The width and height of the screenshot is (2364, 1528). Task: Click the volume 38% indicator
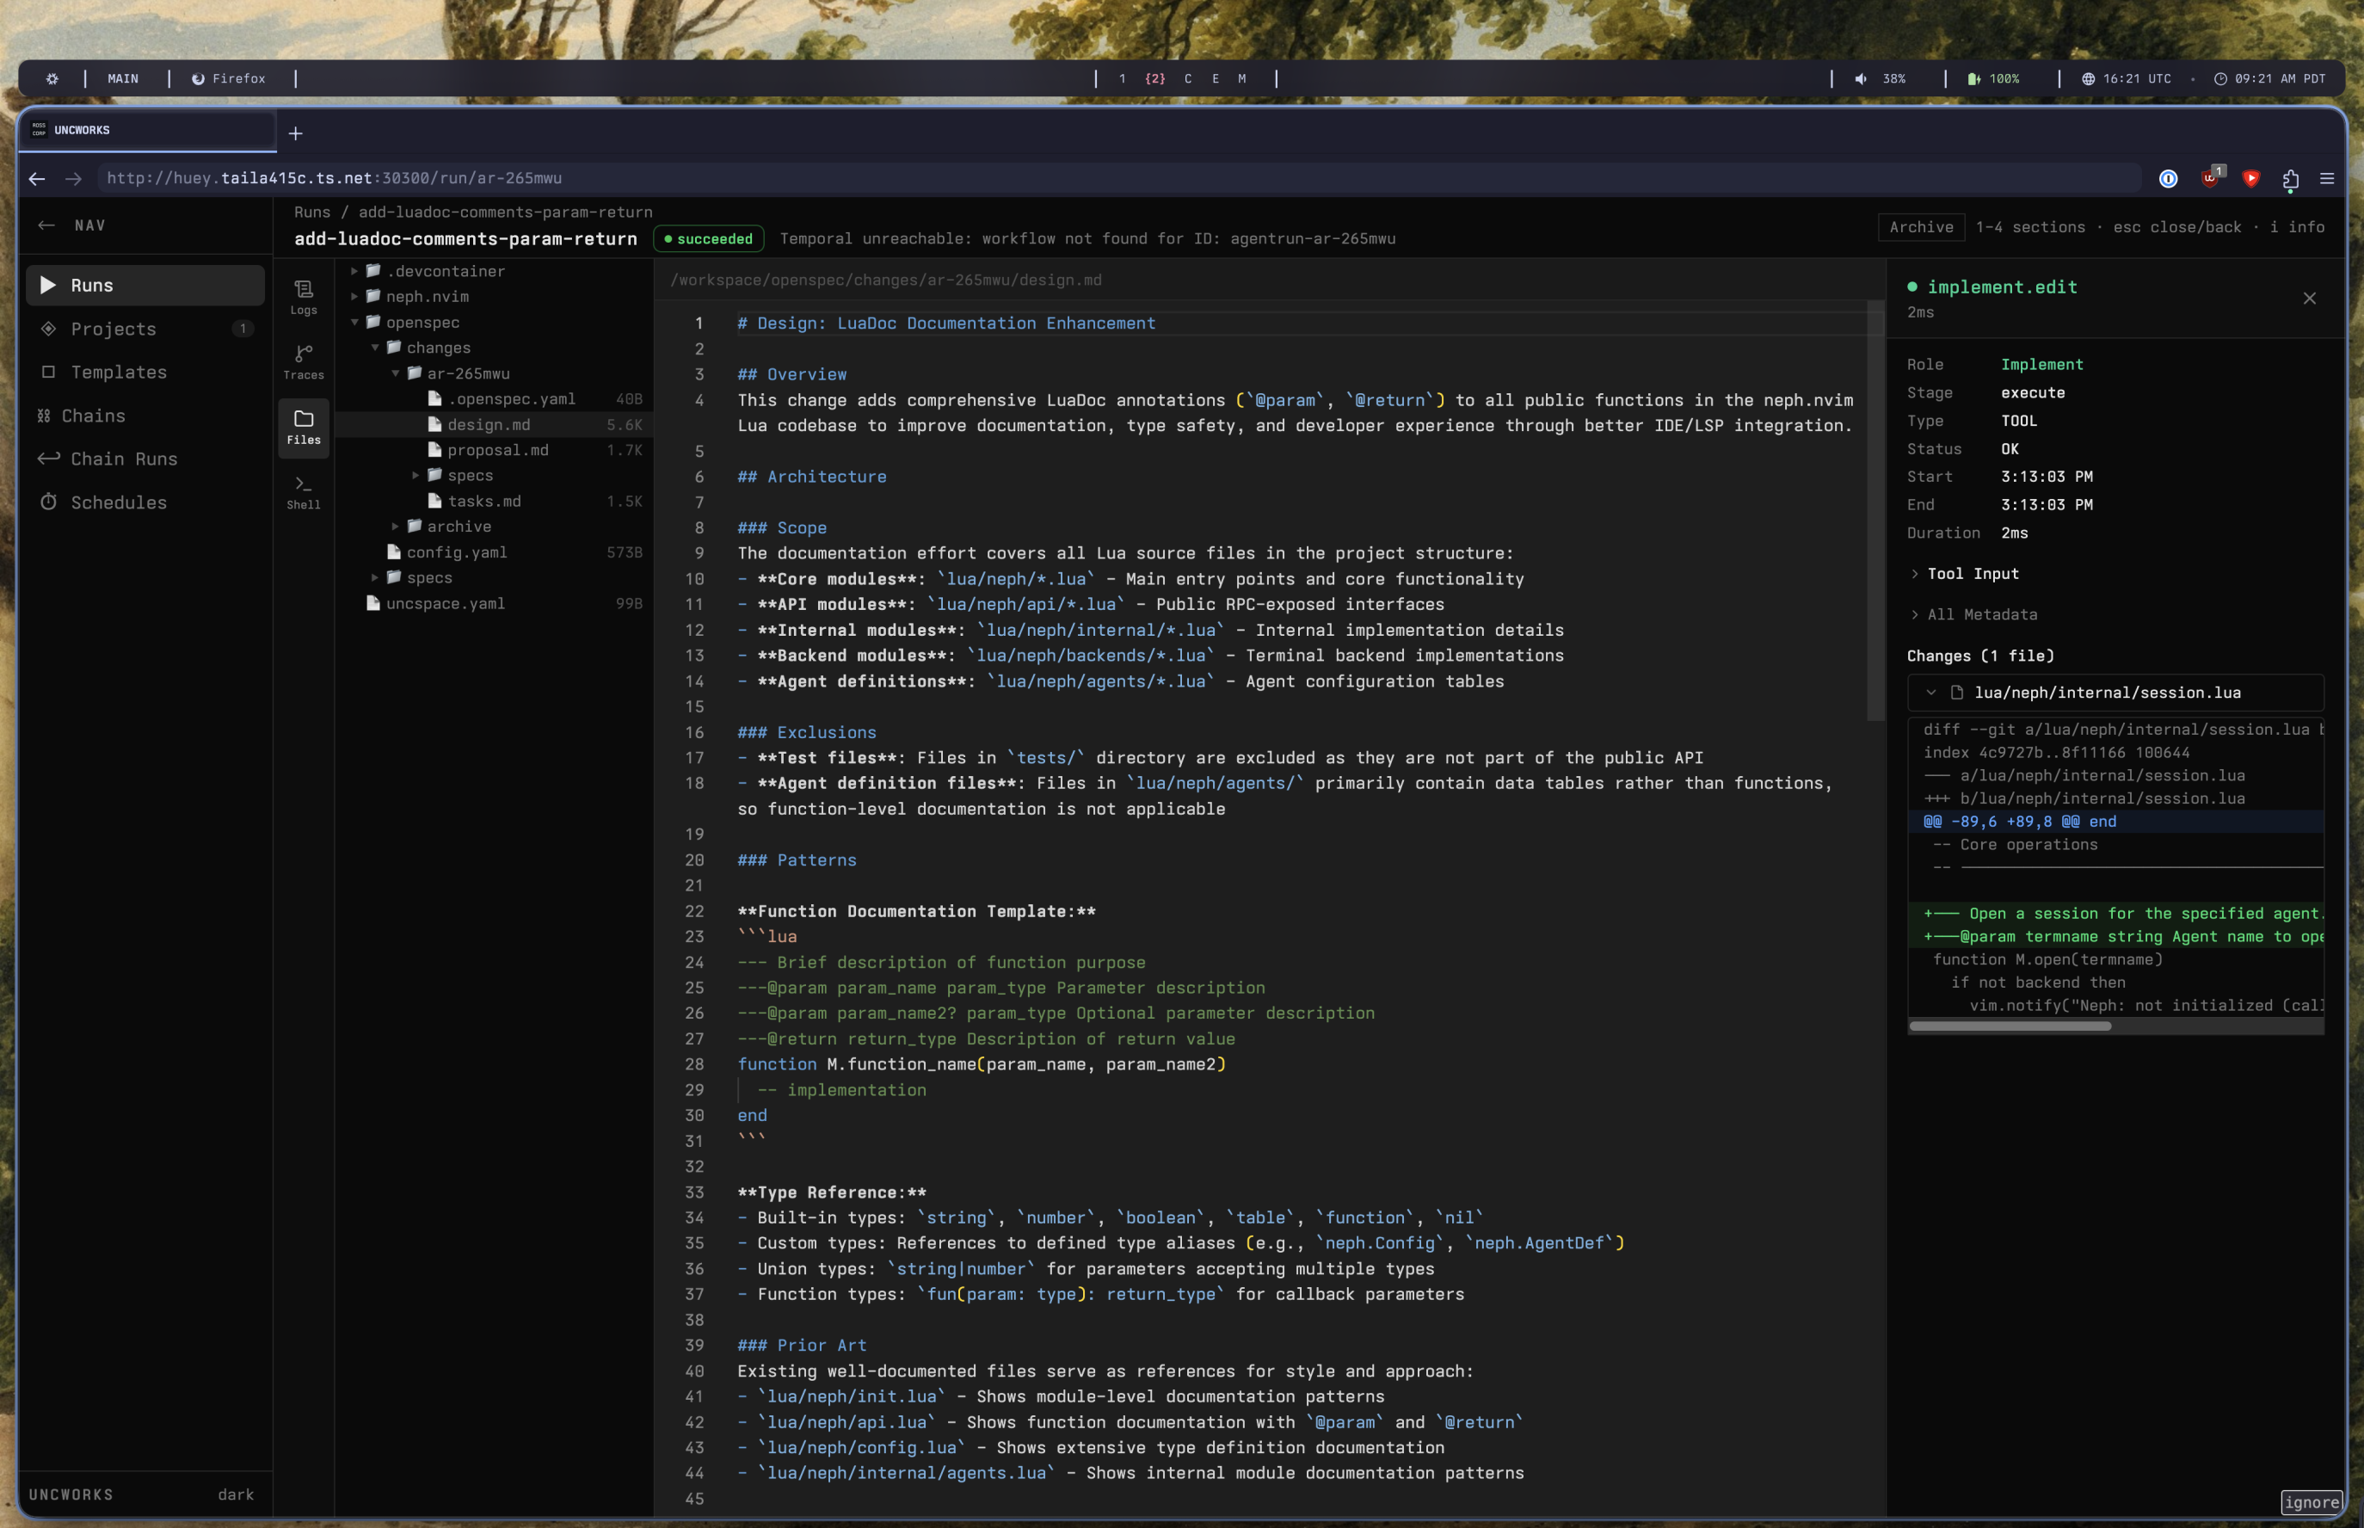click(x=1880, y=78)
